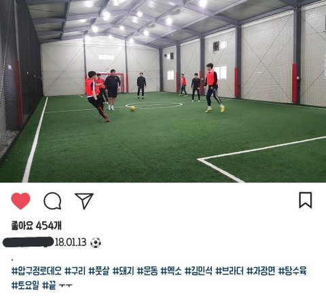Open hashtag #운동
The width and height of the screenshot is (326, 299).
click(147, 271)
